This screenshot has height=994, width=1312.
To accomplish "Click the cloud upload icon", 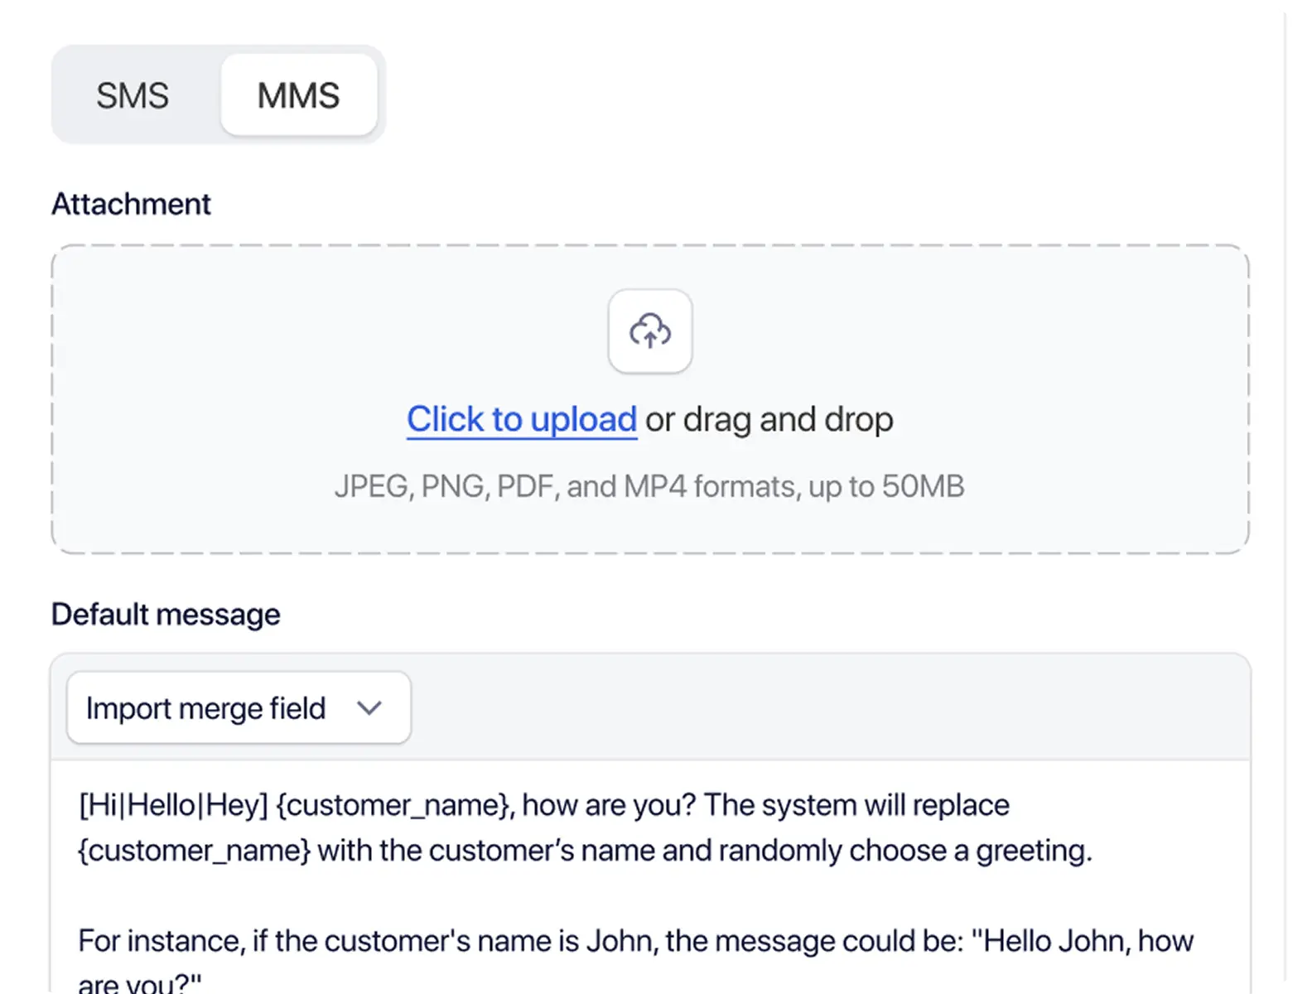I will [x=650, y=331].
